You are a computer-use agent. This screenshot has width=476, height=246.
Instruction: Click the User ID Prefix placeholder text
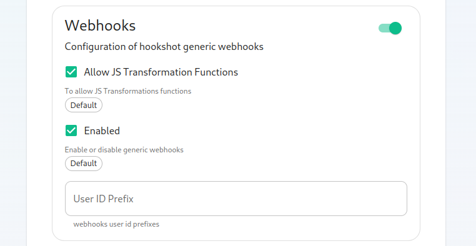[104, 199]
